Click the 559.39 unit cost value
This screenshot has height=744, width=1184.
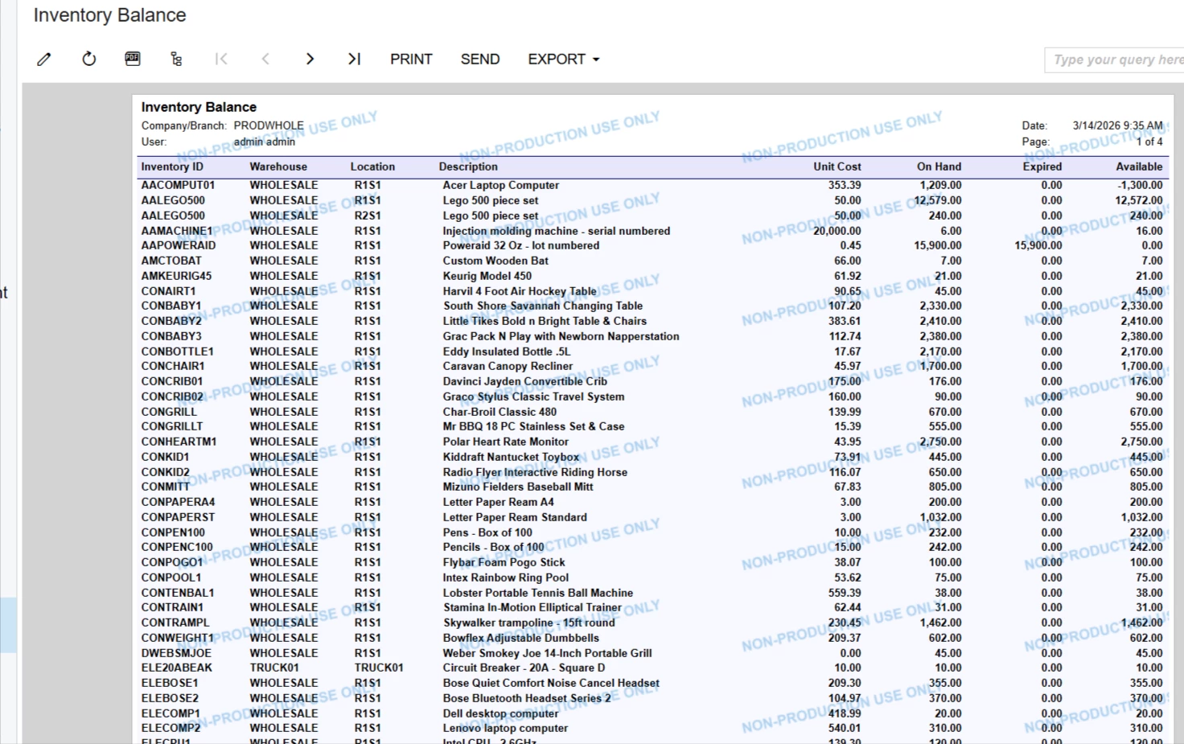(845, 593)
